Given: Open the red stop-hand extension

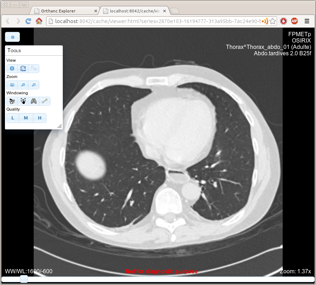Looking at the screenshot, I should 284,21.
